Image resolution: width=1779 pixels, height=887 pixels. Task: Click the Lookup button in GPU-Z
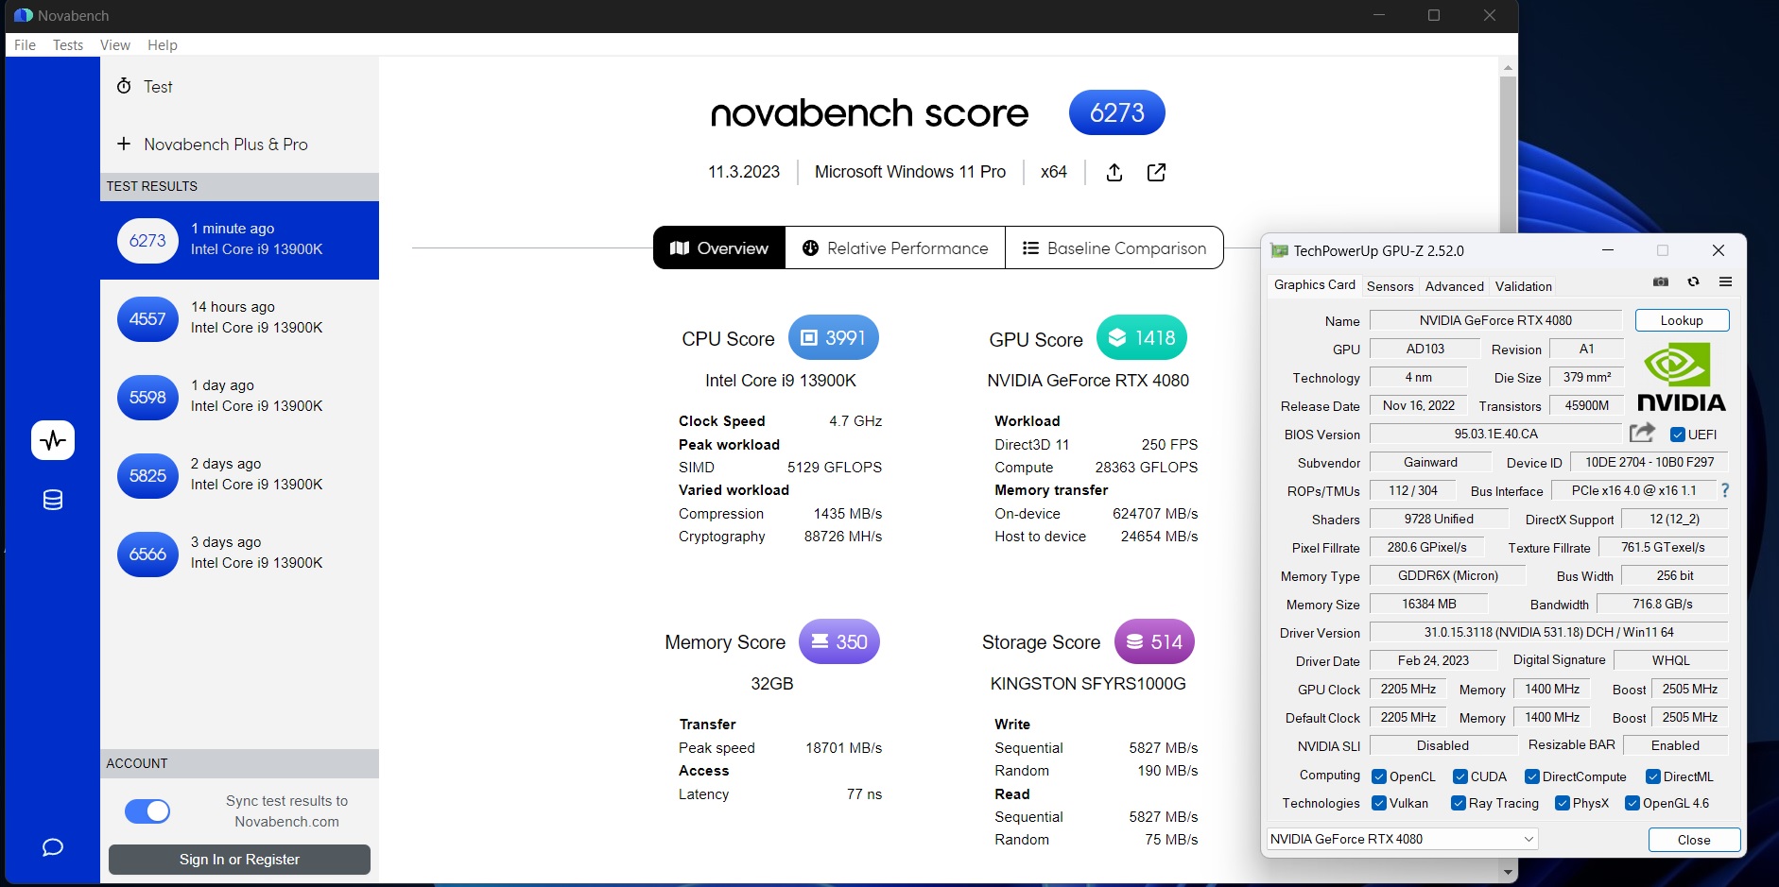(1682, 320)
